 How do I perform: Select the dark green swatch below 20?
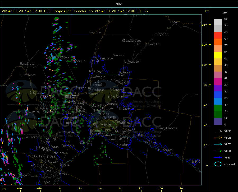pos(218,115)
